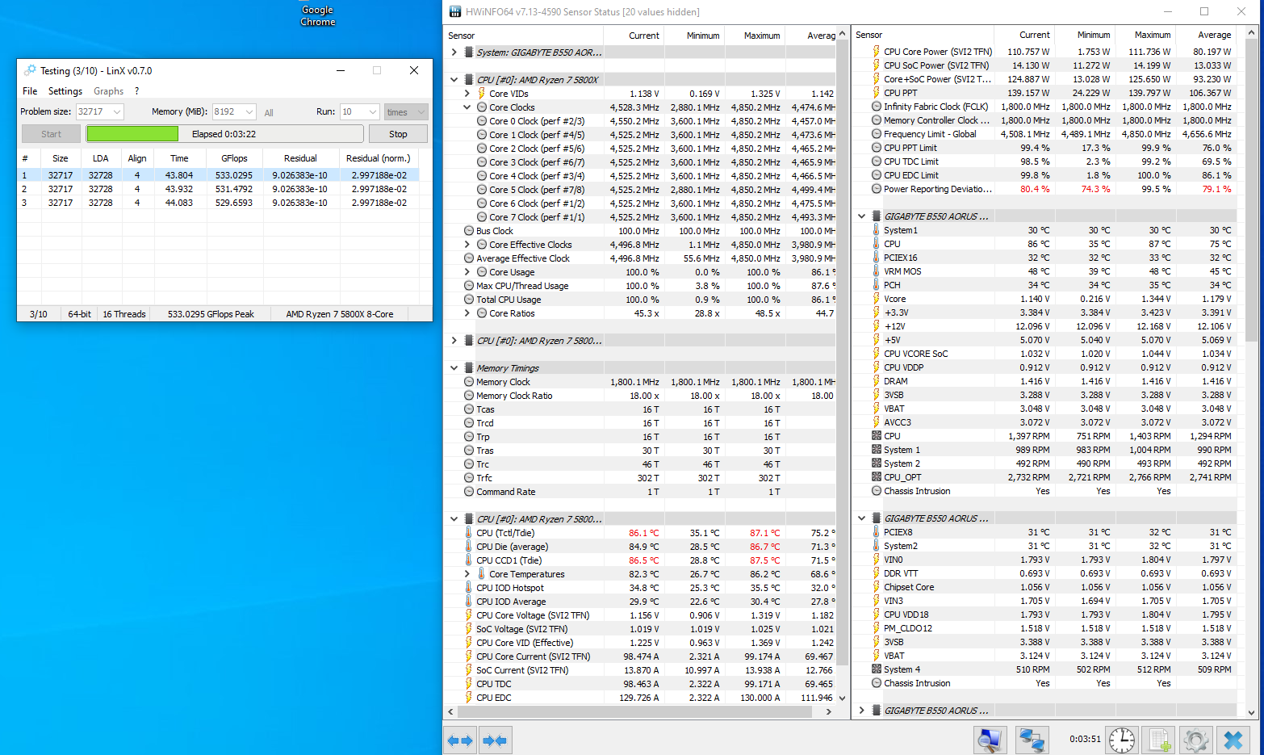This screenshot has height=755, width=1264.
Task: Click the horizontal scrollbar under the HWiNFO sensor list
Action: pyautogui.click(x=634, y=711)
